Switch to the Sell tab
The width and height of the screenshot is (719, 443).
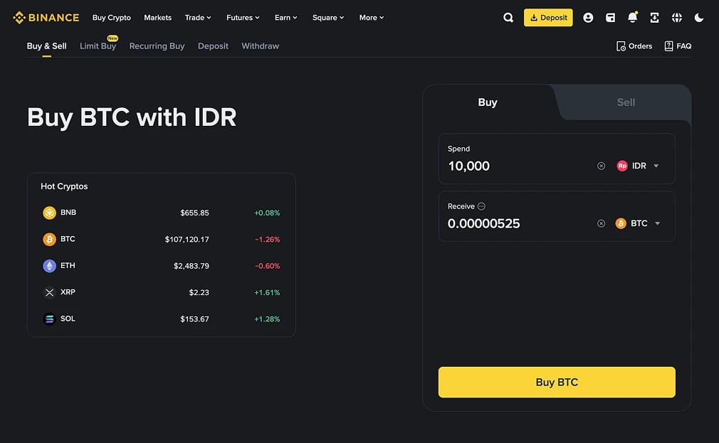[625, 102]
